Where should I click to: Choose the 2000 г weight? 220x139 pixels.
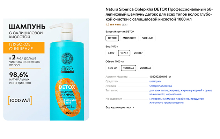(138, 53)
